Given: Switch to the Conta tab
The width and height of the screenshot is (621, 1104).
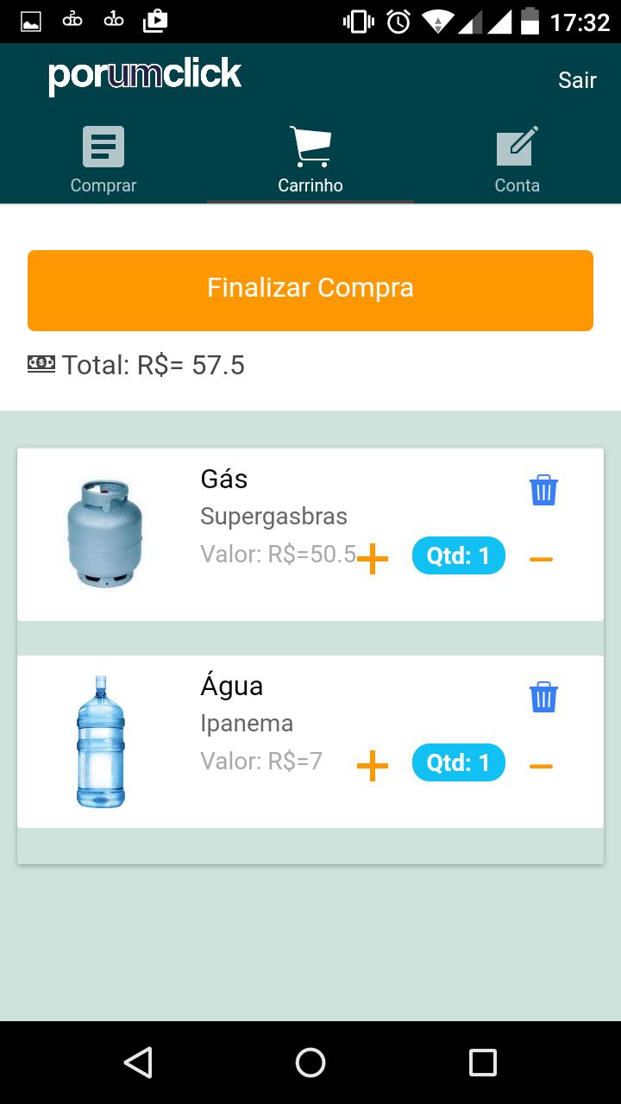Looking at the screenshot, I should click(x=517, y=160).
